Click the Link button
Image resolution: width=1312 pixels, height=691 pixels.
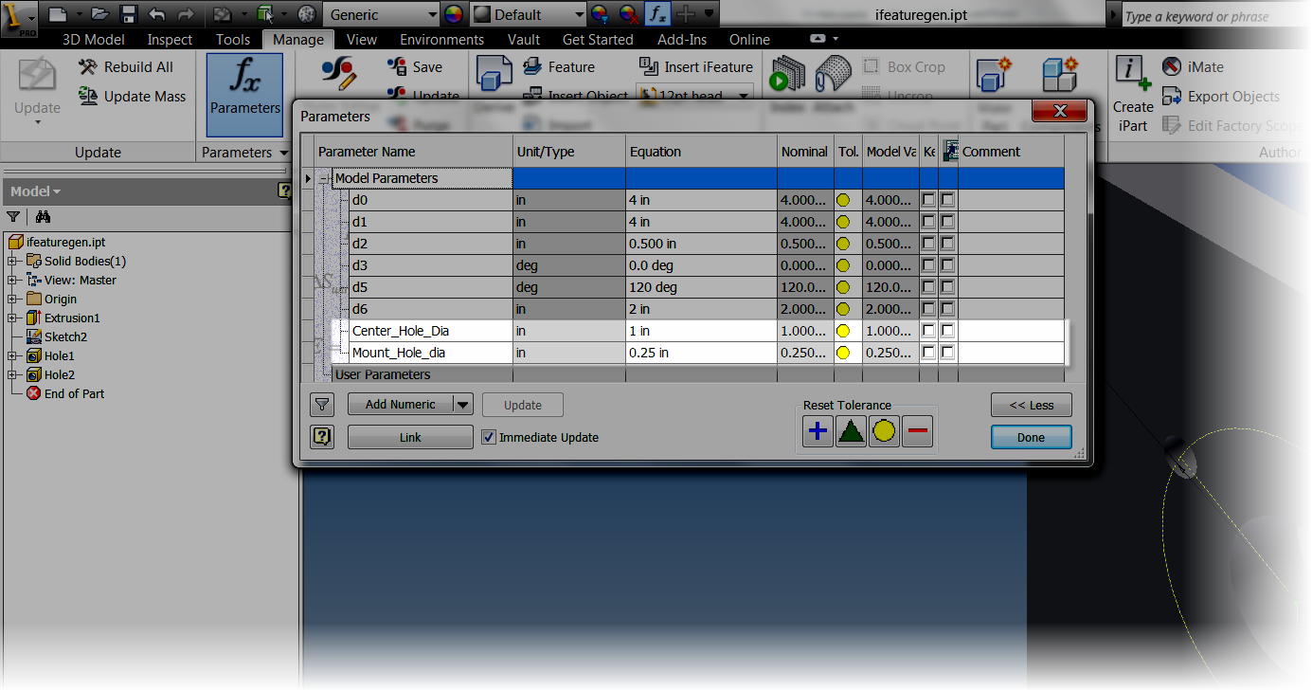click(x=409, y=437)
